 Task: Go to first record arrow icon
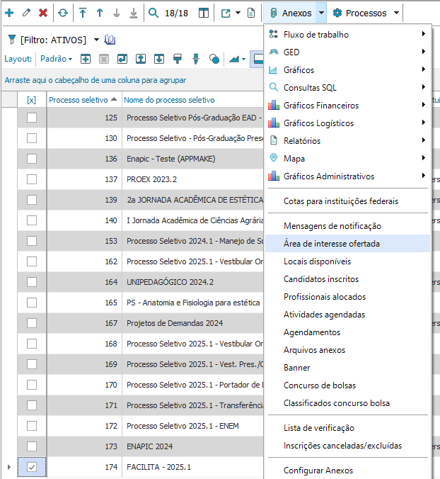click(83, 13)
